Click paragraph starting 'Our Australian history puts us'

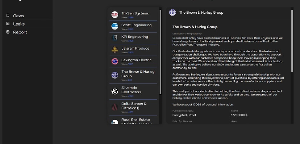coord(227,60)
